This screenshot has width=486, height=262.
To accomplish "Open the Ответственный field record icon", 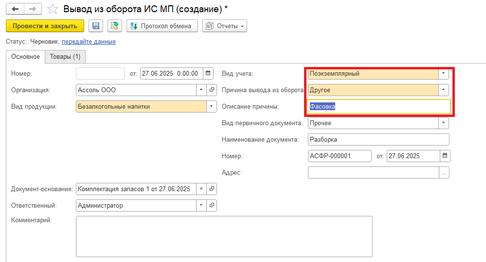I will pyautogui.click(x=212, y=205).
